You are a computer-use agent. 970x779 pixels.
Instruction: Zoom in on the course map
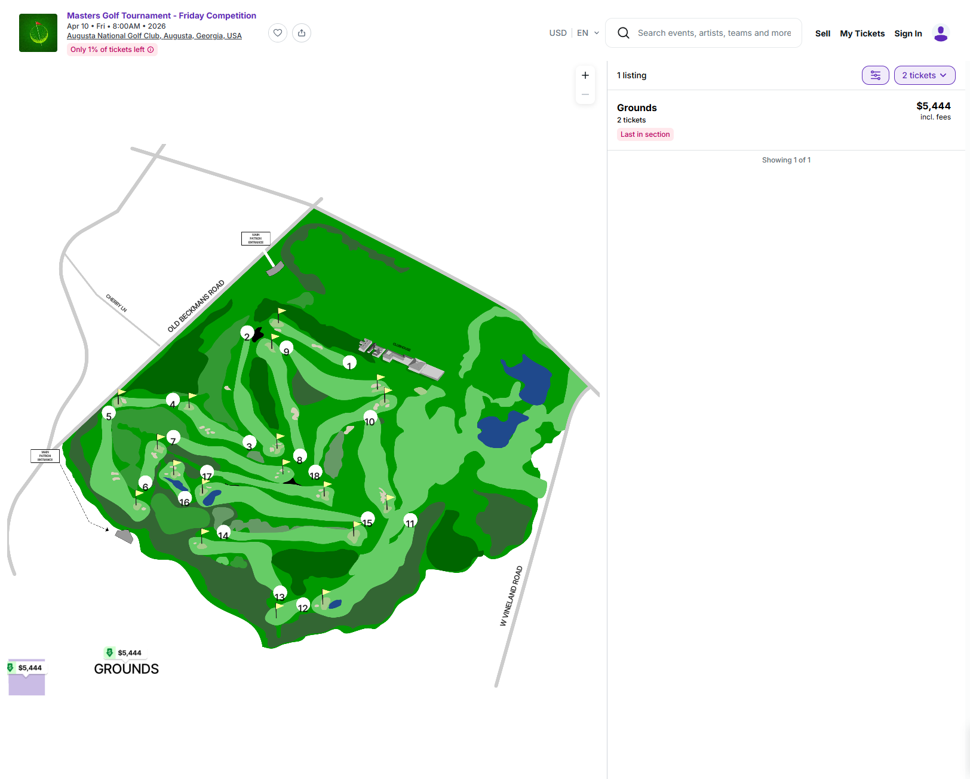[x=585, y=75]
